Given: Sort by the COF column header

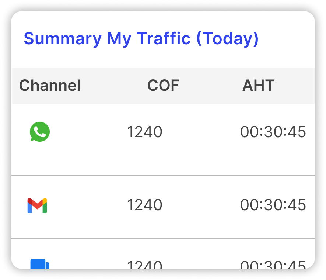Looking at the screenshot, I should (x=163, y=85).
